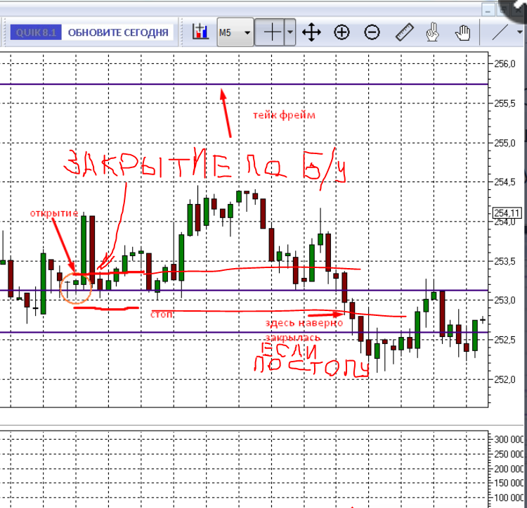
Task: Click the 256,0 price axis label
Action: [505, 63]
